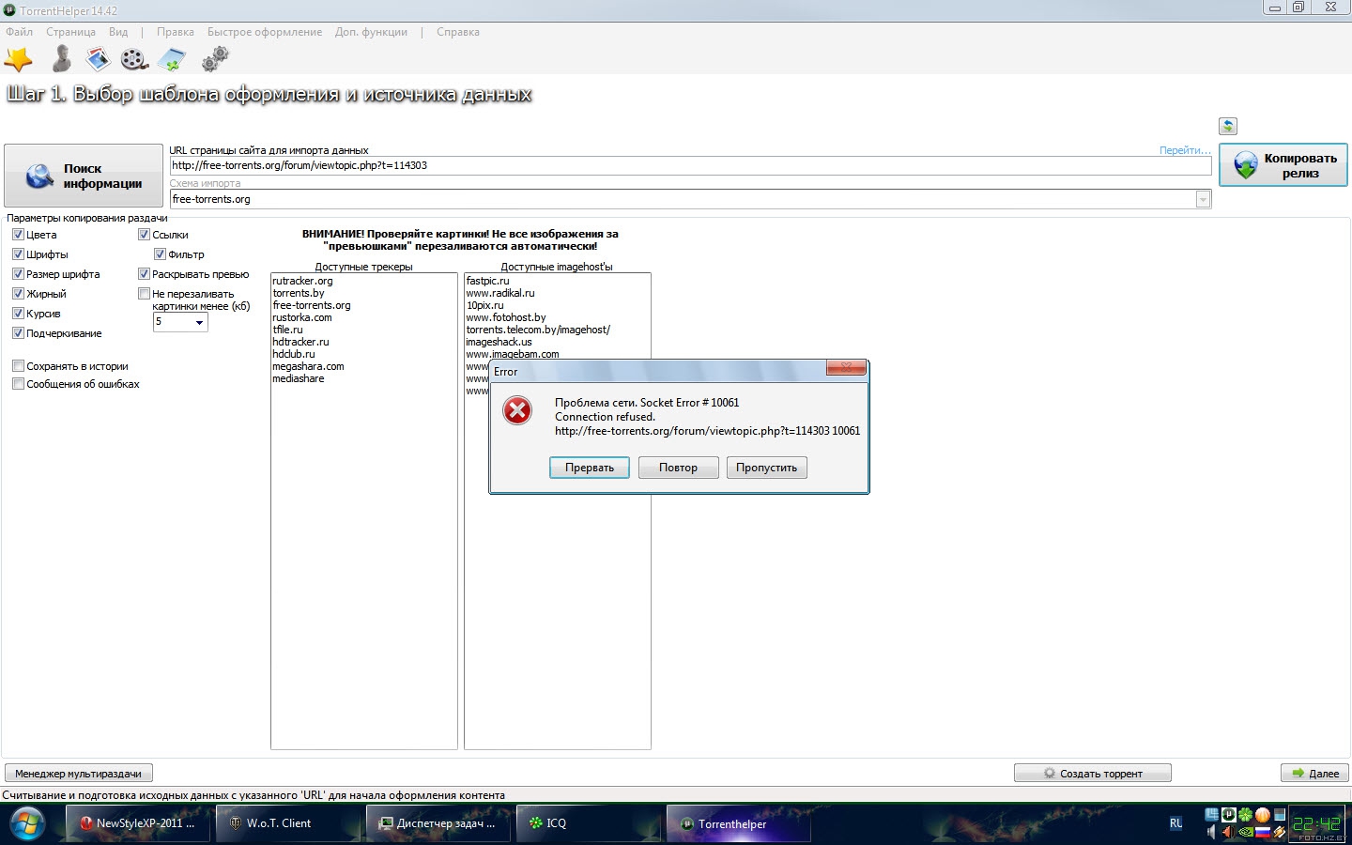Open the gray speaker volume tray icon
The height and width of the screenshot is (845, 1352).
pyautogui.click(x=1211, y=832)
